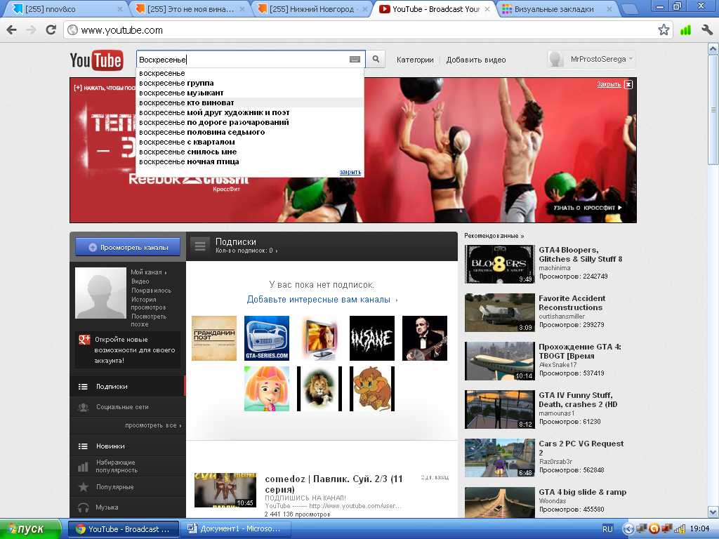Switch to [255] Нижний Новгород tab
The image size is (719, 539).
pyautogui.click(x=312, y=9)
